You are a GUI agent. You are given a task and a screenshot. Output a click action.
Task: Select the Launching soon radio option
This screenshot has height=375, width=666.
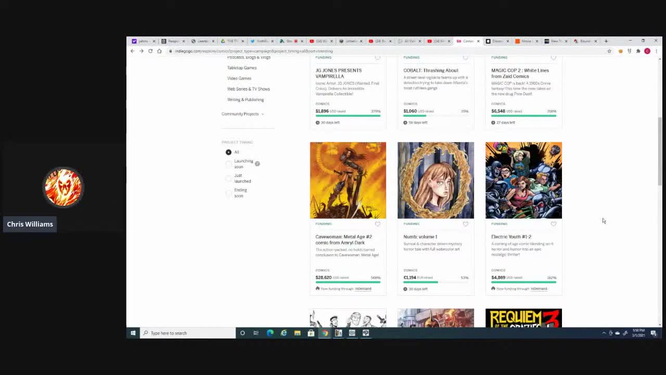(x=228, y=164)
